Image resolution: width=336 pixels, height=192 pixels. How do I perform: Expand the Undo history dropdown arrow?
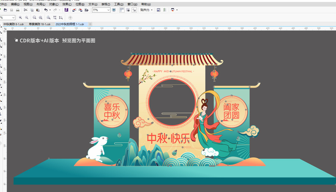[x=50, y=10]
